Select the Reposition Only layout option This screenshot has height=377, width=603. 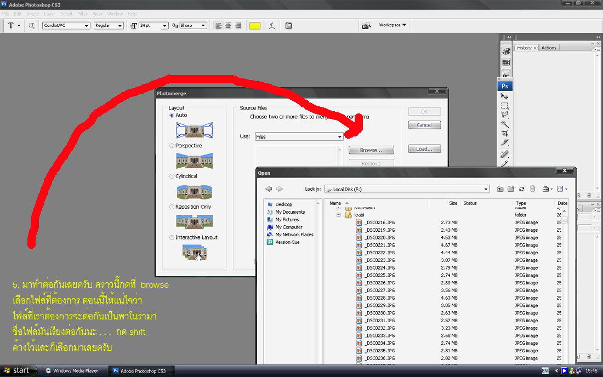[x=172, y=207]
